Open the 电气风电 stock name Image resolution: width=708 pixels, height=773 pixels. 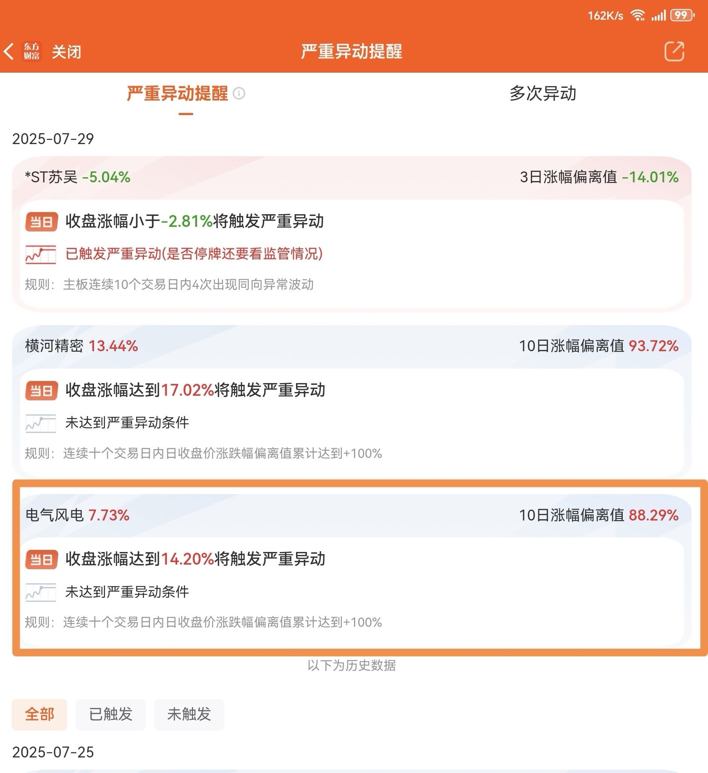pyautogui.click(x=54, y=515)
